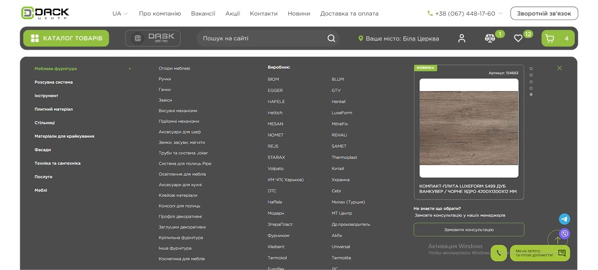
Task: Open the wishlist heart icon
Action: click(518, 38)
